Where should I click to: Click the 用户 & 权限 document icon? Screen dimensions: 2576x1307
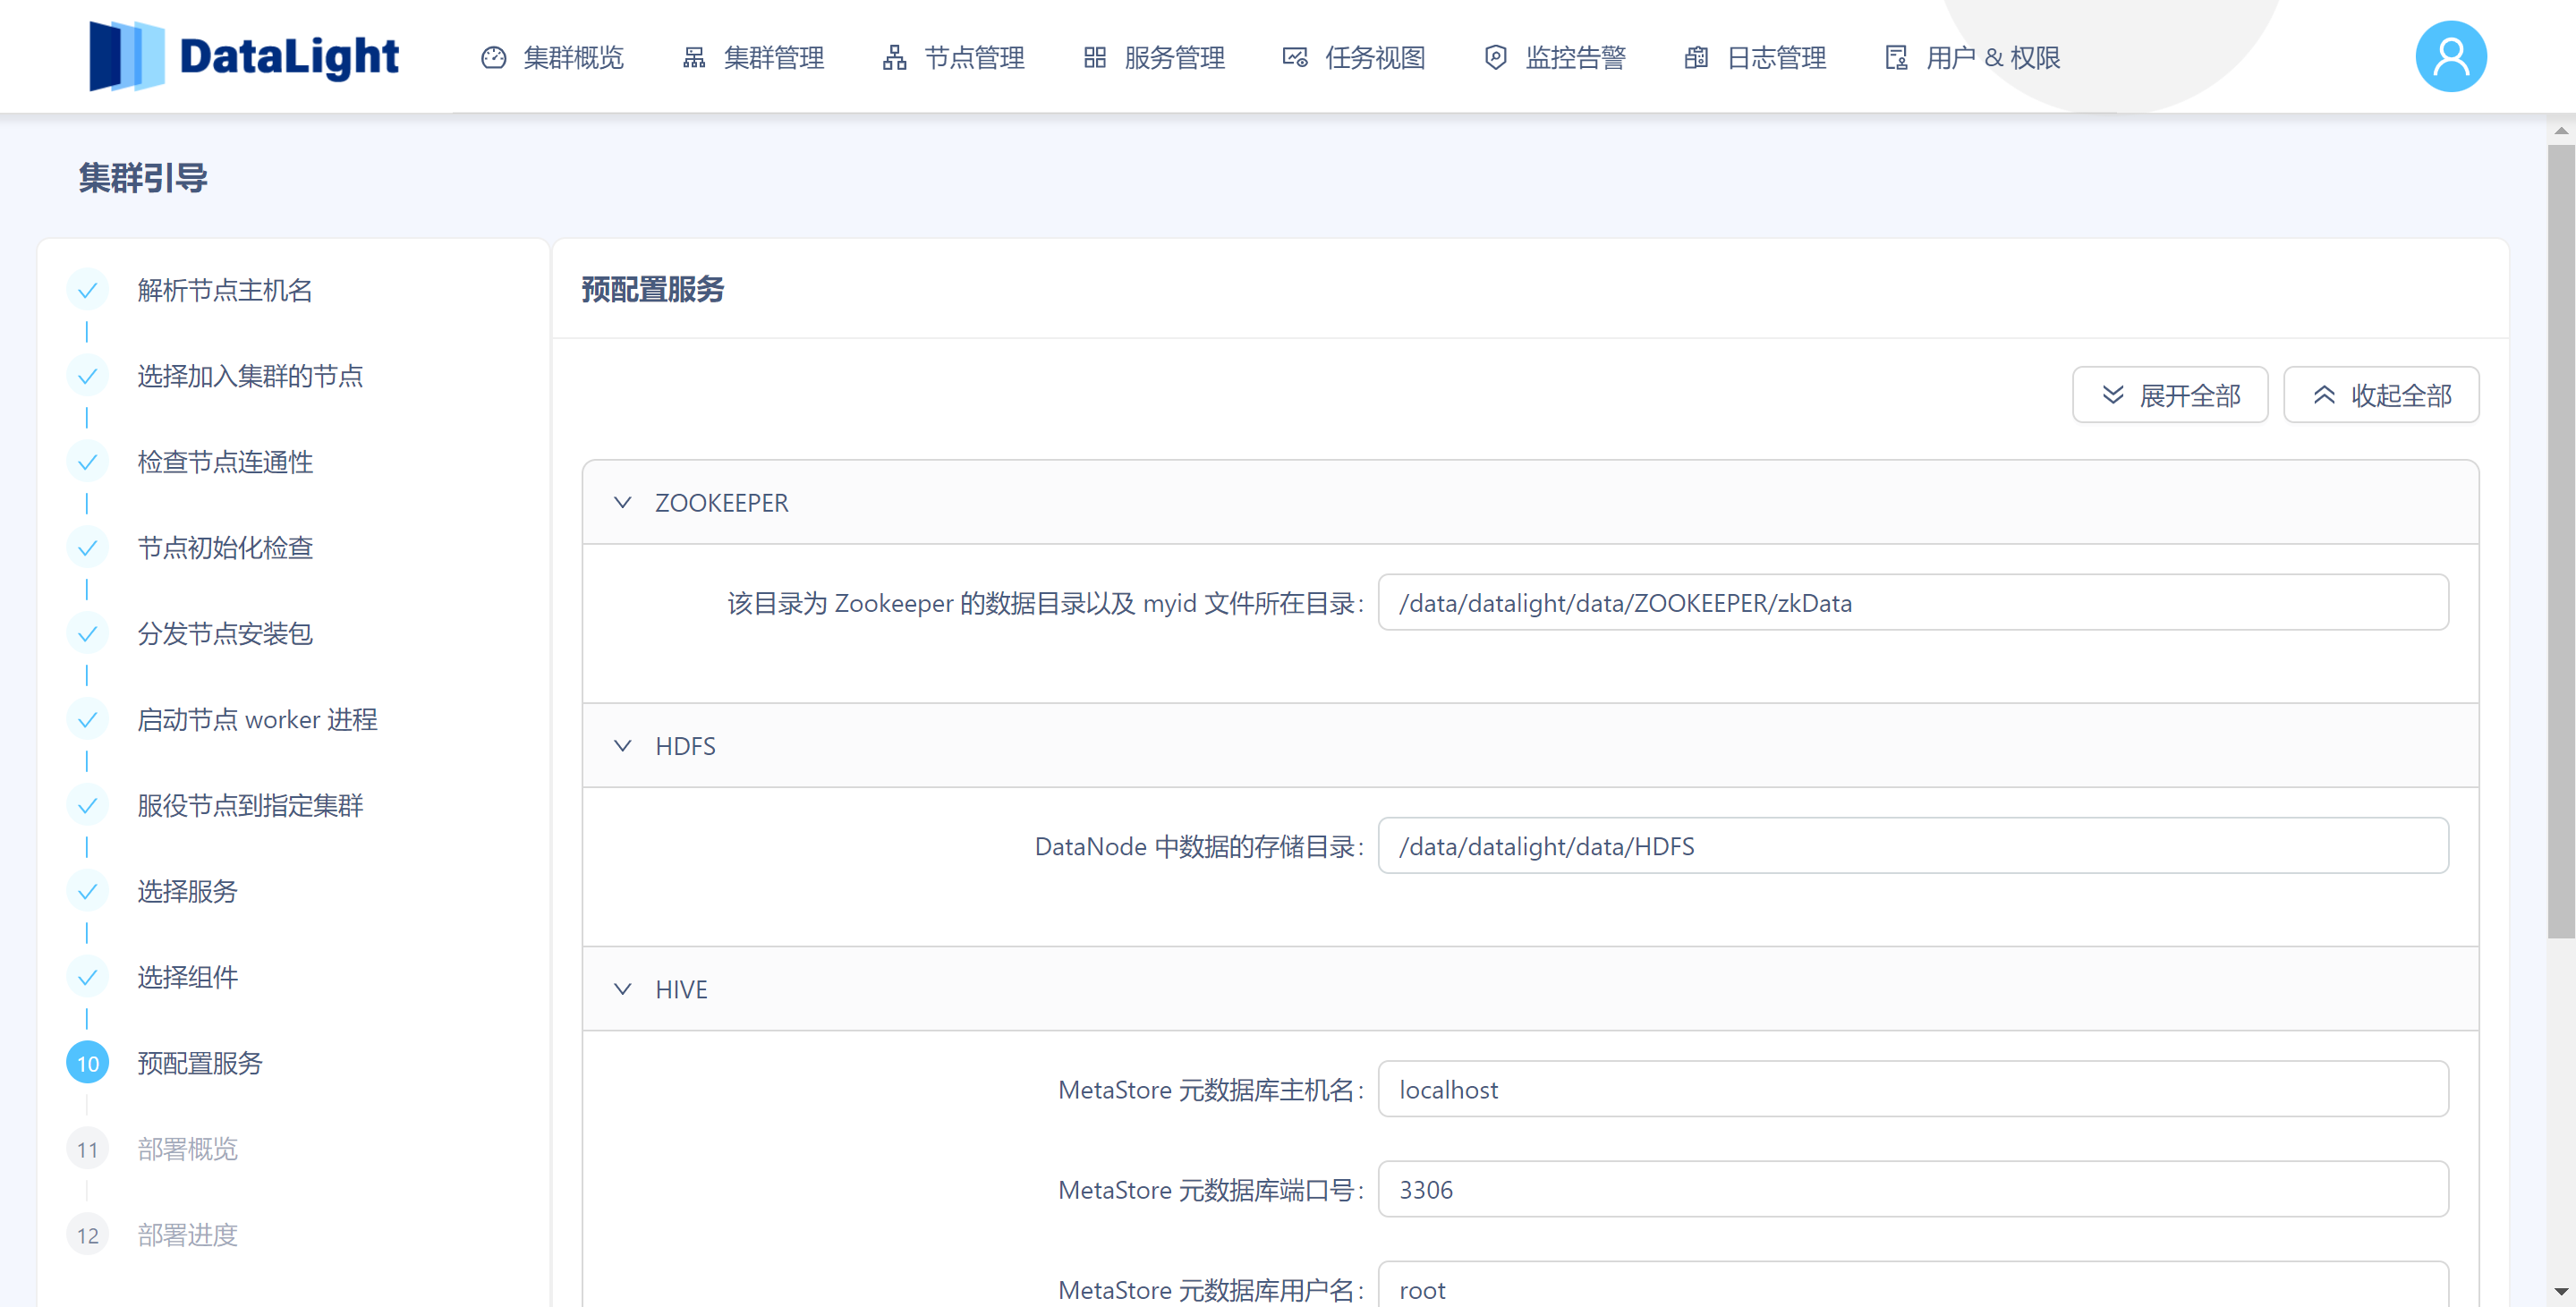pyautogui.click(x=1896, y=58)
